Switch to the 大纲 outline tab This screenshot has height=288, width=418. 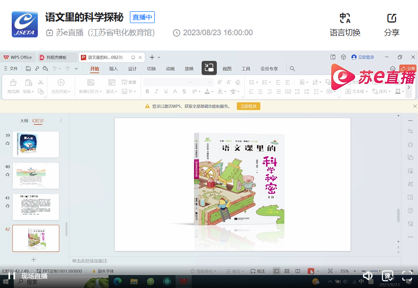(24, 121)
